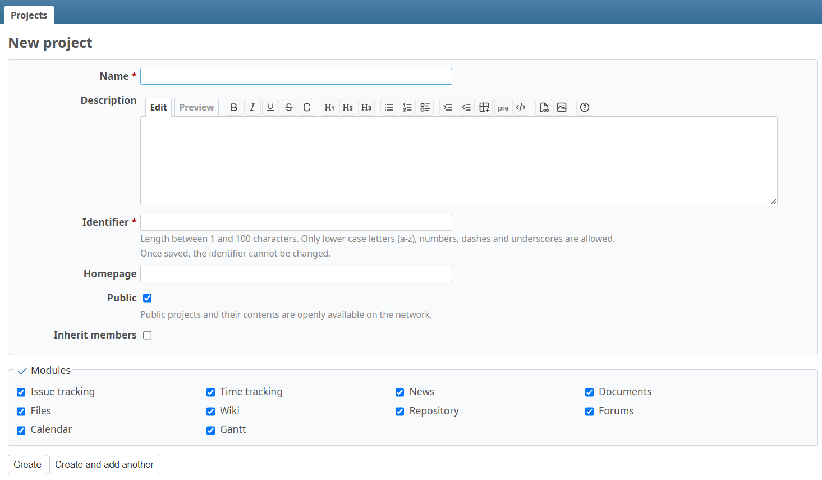Insert an unordered bullet list
The height and width of the screenshot is (480, 822).
point(389,107)
